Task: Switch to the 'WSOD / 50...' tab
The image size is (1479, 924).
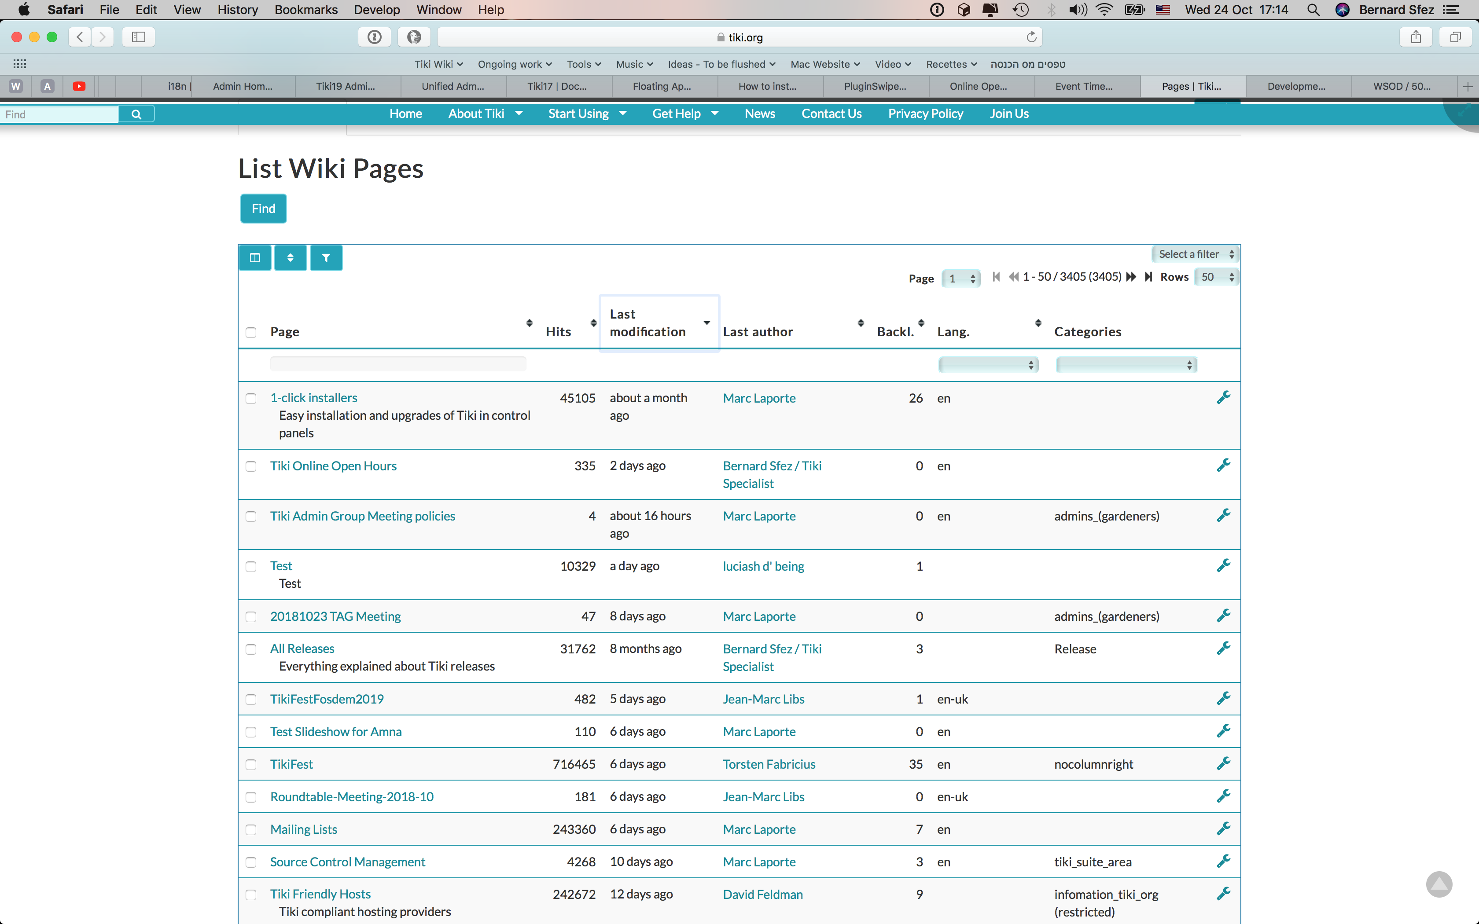Action: (1402, 87)
